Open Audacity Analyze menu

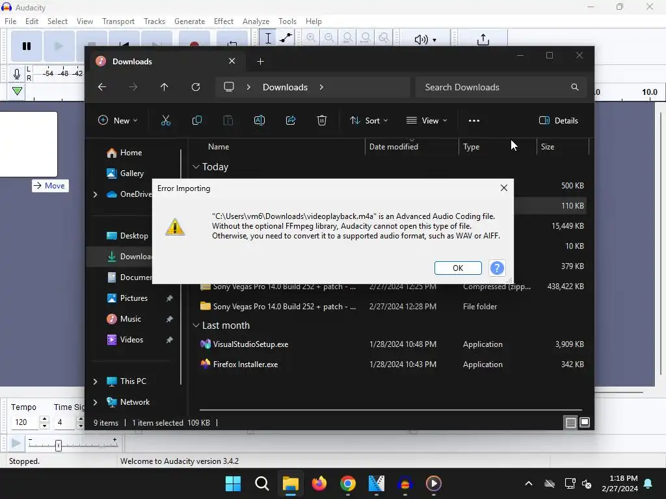pos(256,21)
